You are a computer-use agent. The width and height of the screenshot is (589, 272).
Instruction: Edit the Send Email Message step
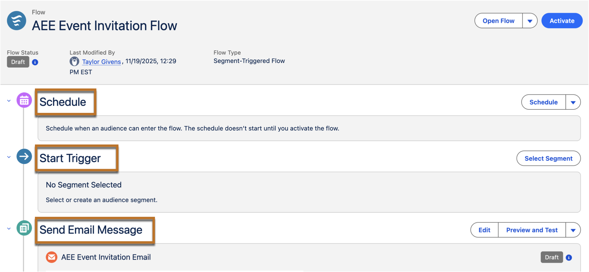[x=484, y=230]
